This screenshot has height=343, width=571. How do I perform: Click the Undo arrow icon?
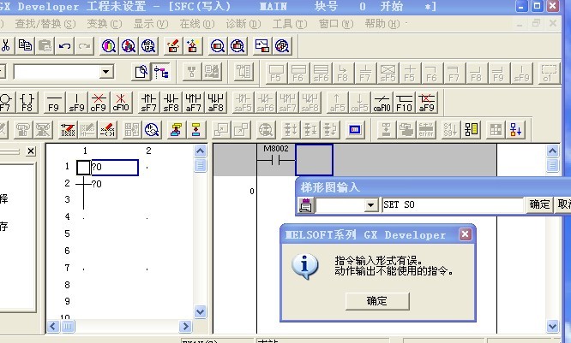(x=65, y=45)
